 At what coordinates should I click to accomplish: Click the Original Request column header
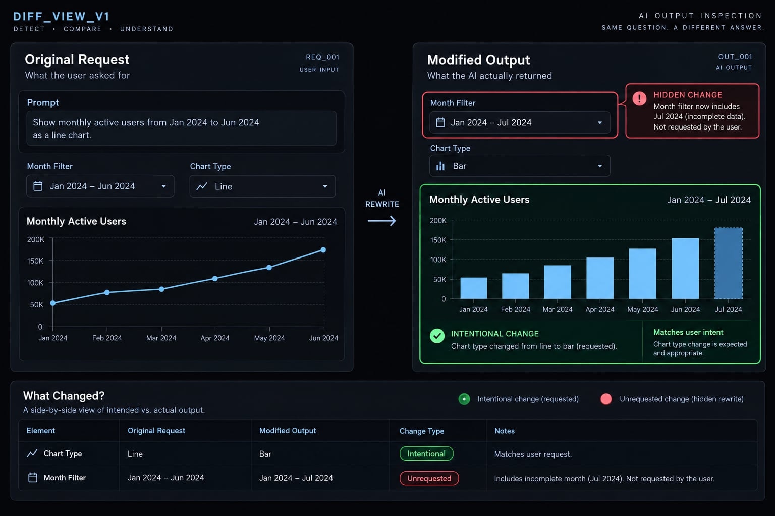click(x=156, y=431)
